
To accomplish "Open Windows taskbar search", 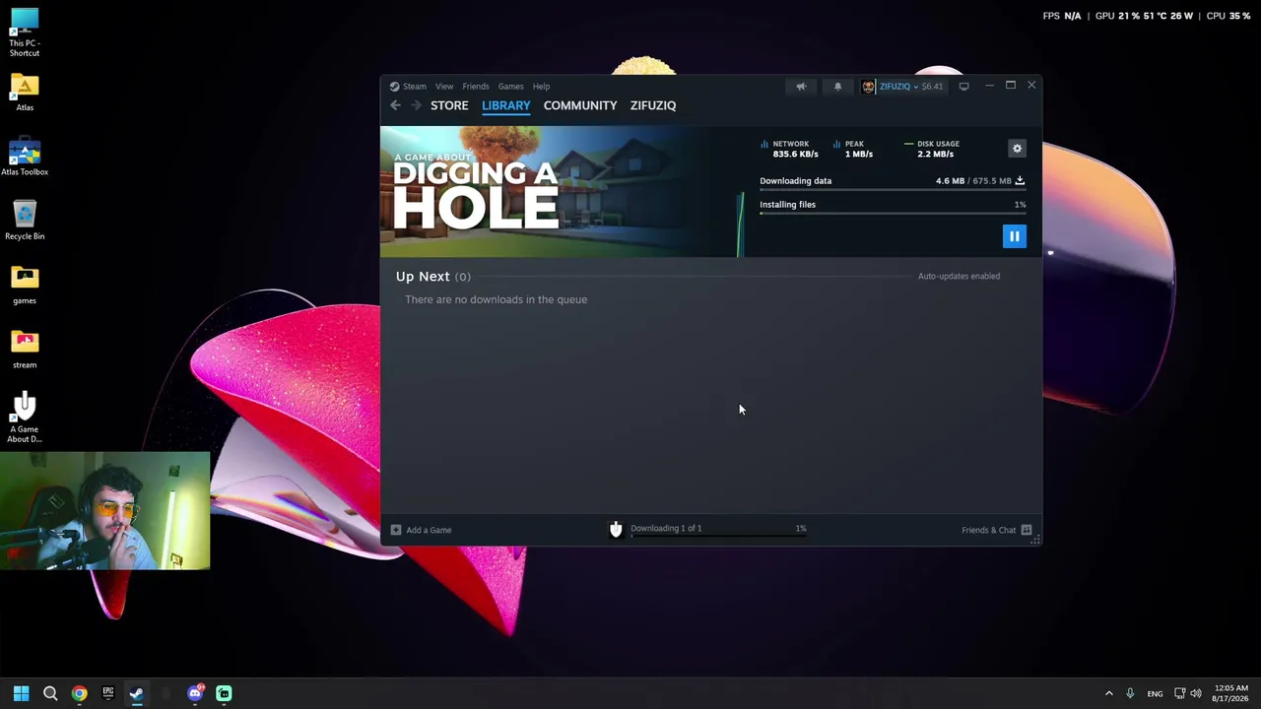I will (50, 693).
